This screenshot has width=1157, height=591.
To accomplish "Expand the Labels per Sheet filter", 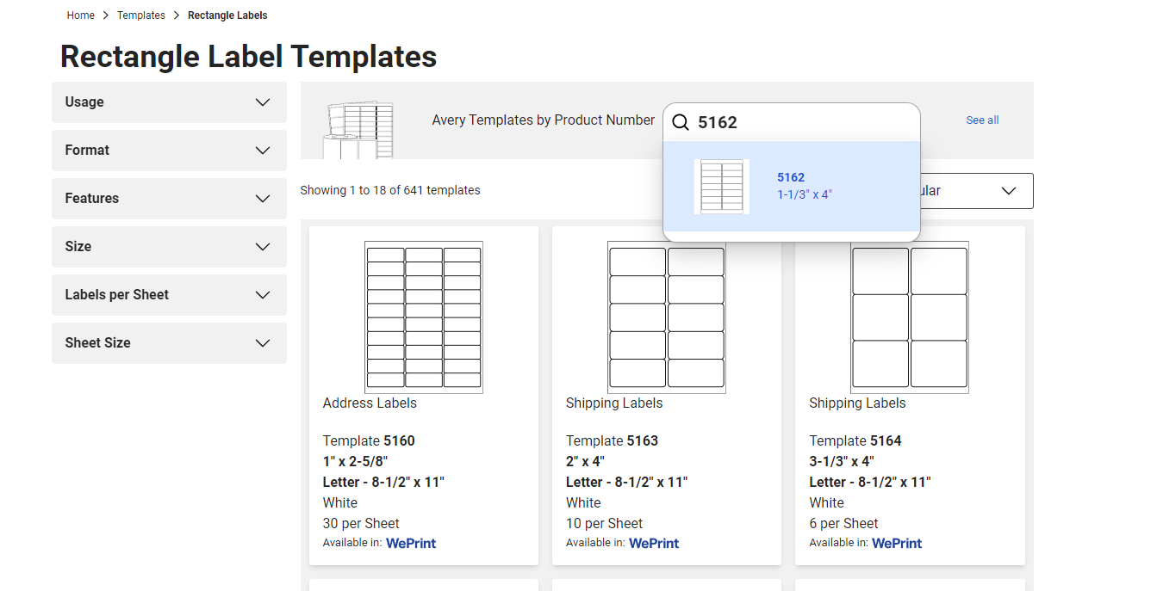I will pos(169,295).
